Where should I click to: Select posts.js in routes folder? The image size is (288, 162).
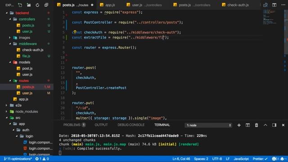pyautogui.click(x=27, y=87)
